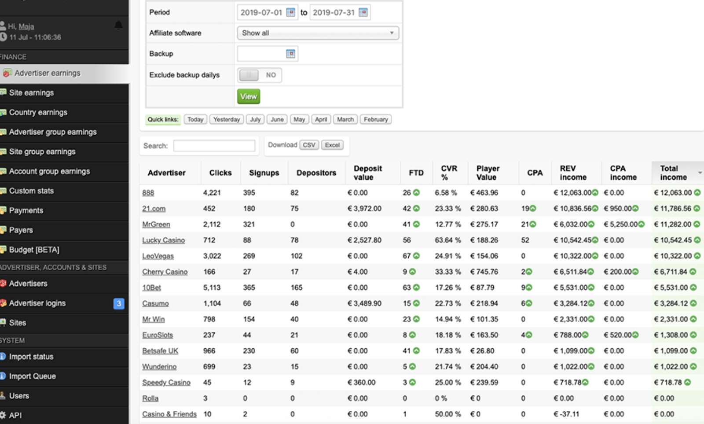704x424 pixels.
Task: Click green arrow beside Casumo total income
Action: click(693, 303)
